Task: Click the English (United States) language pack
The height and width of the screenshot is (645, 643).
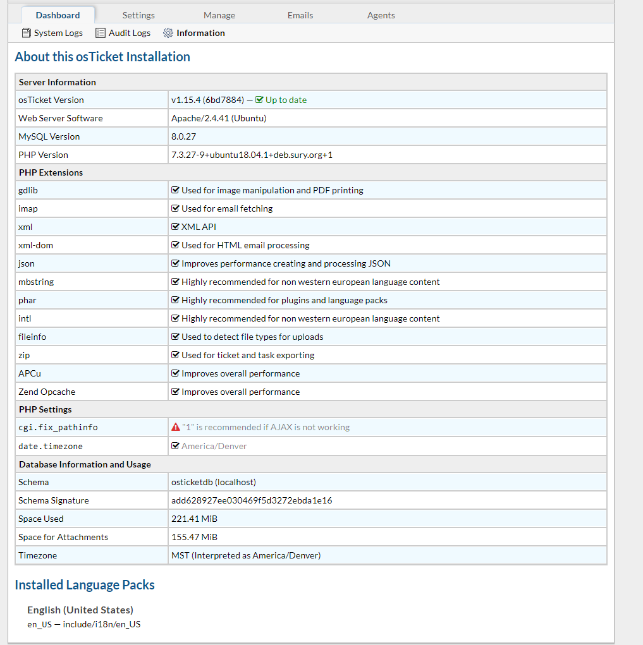Action: (x=80, y=610)
